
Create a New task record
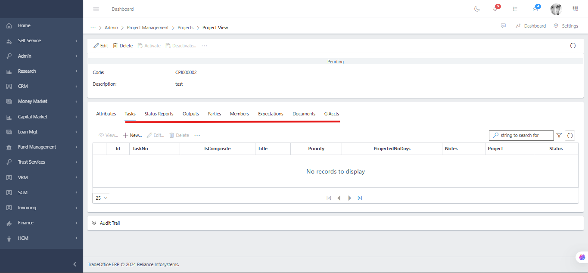tap(132, 135)
